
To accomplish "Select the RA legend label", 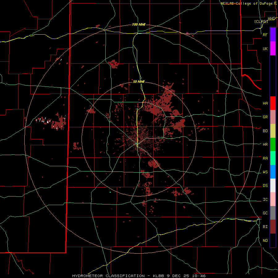I will pyautogui.click(x=265, y=158).
